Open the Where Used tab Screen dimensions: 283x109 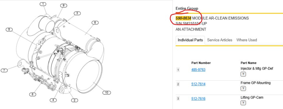(x=247, y=40)
